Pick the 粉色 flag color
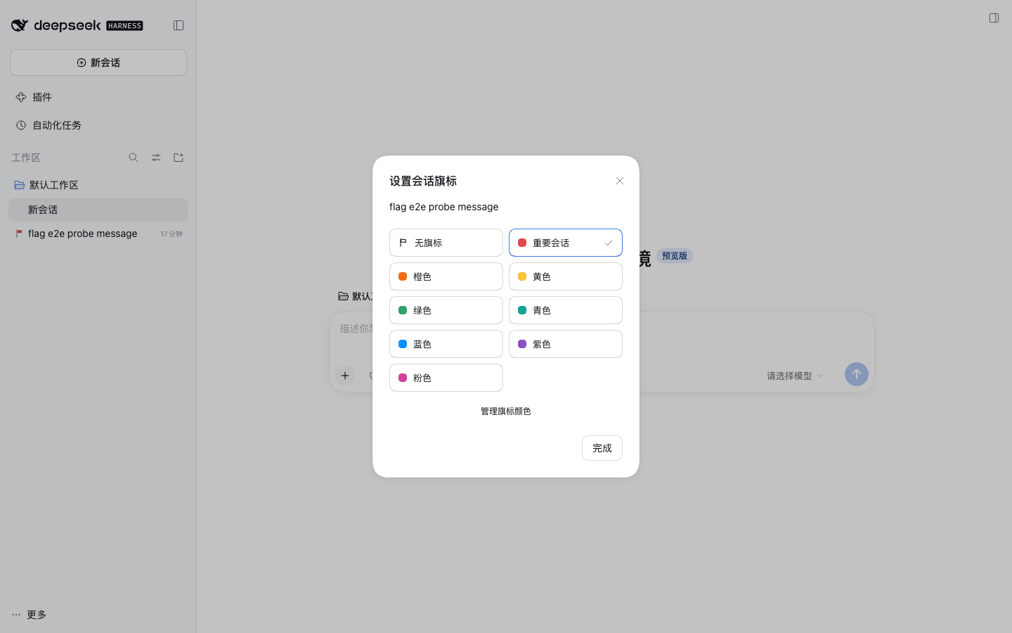 pyautogui.click(x=446, y=378)
